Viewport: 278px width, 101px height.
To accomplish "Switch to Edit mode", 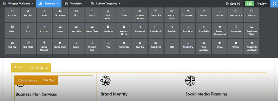I will (x=249, y=4).
